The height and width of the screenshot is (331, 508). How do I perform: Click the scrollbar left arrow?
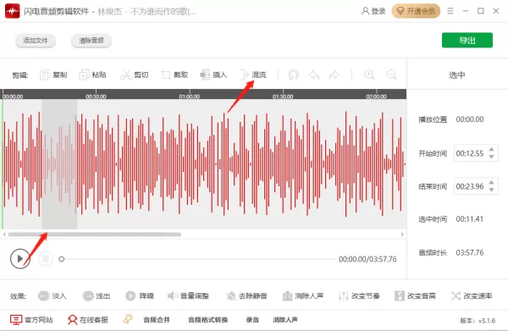pyautogui.click(x=4, y=234)
